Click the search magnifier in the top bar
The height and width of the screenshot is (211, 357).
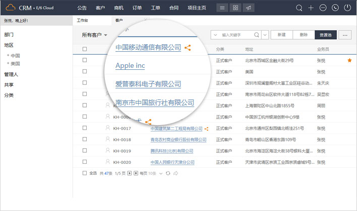click(x=299, y=8)
